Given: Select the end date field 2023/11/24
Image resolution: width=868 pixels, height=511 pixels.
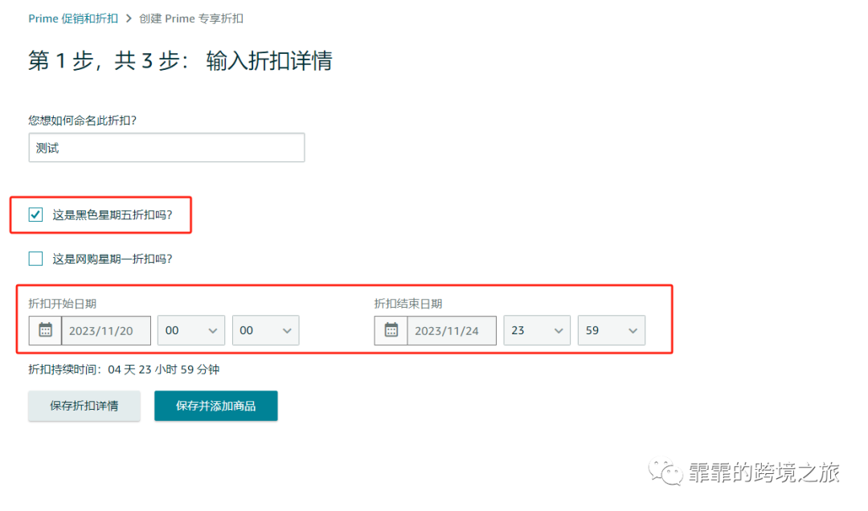Looking at the screenshot, I should pos(452,330).
